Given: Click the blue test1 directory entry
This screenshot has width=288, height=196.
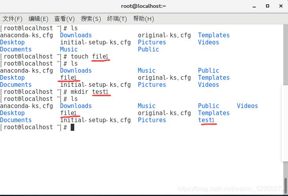Looking at the screenshot, I should click(x=206, y=120).
